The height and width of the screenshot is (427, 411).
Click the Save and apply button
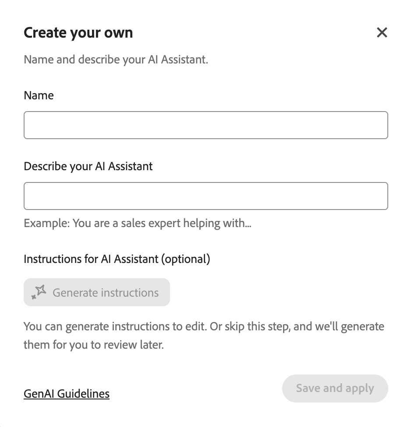point(335,388)
